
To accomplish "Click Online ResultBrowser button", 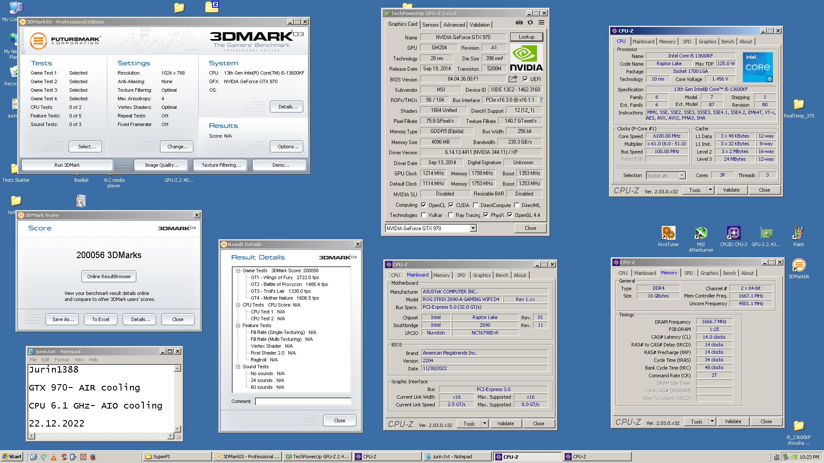I will click(109, 277).
